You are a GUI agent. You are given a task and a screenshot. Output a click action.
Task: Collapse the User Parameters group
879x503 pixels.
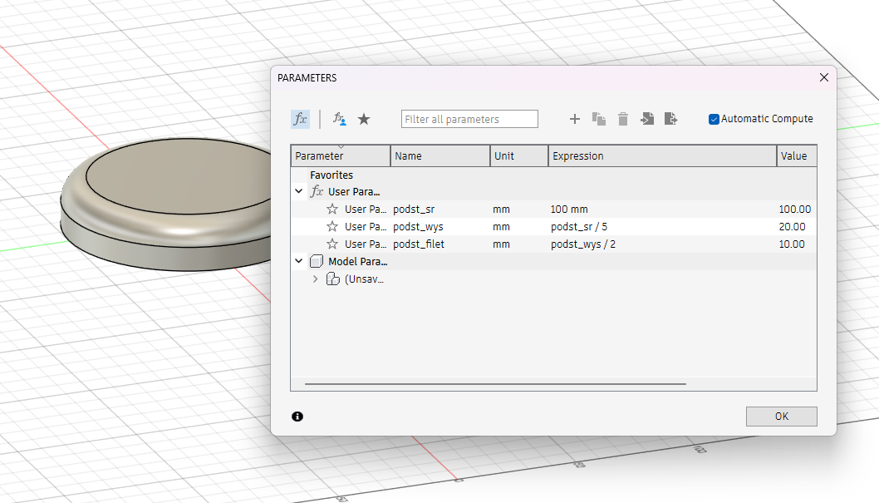point(299,192)
